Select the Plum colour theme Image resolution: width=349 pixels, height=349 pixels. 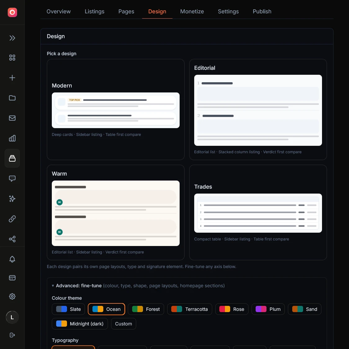[x=268, y=309]
